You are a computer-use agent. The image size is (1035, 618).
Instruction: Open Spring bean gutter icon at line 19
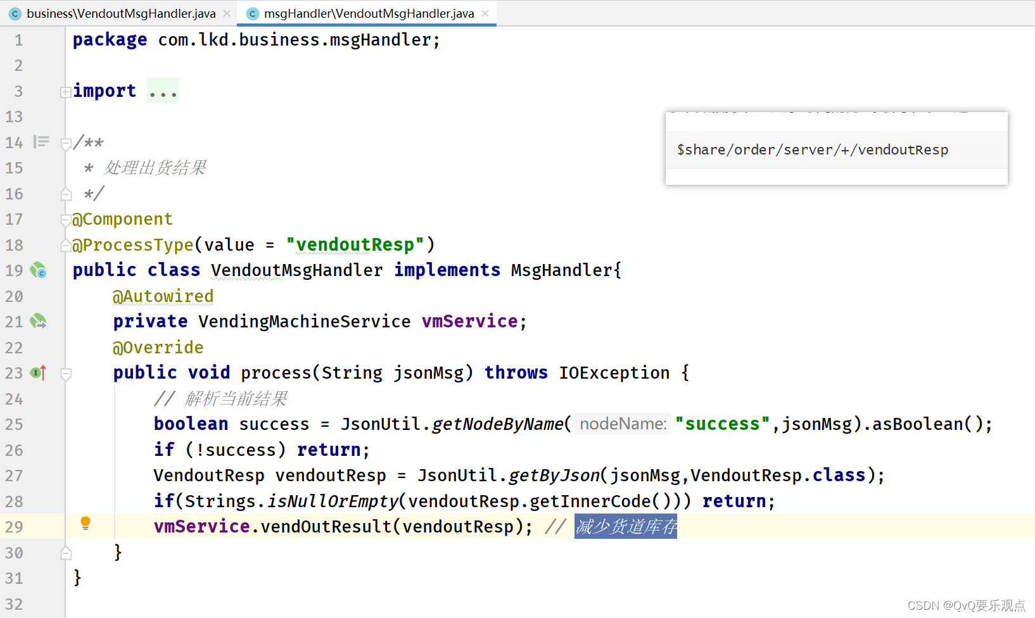pos(38,270)
